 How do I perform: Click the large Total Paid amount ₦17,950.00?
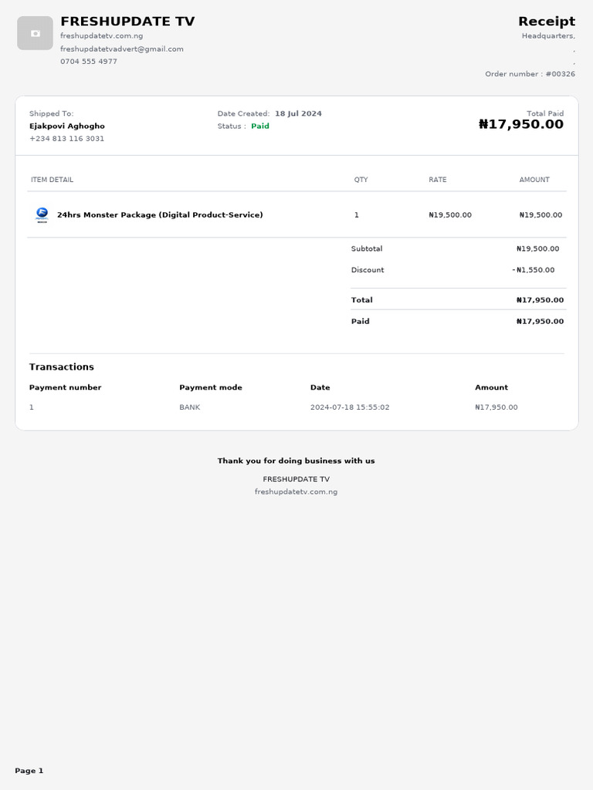pos(521,124)
